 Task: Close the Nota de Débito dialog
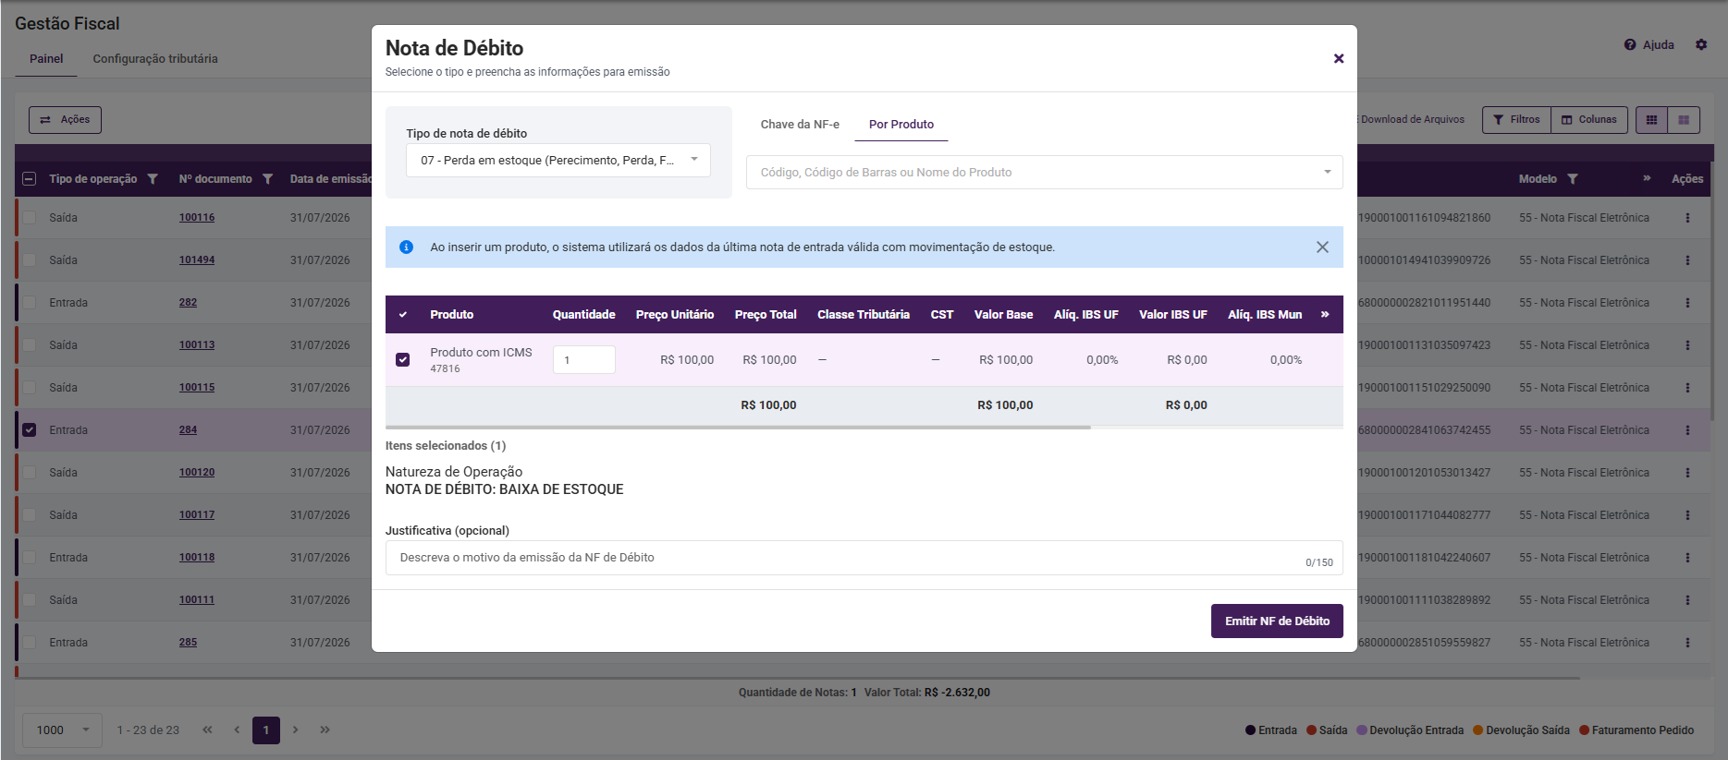pos(1338,58)
